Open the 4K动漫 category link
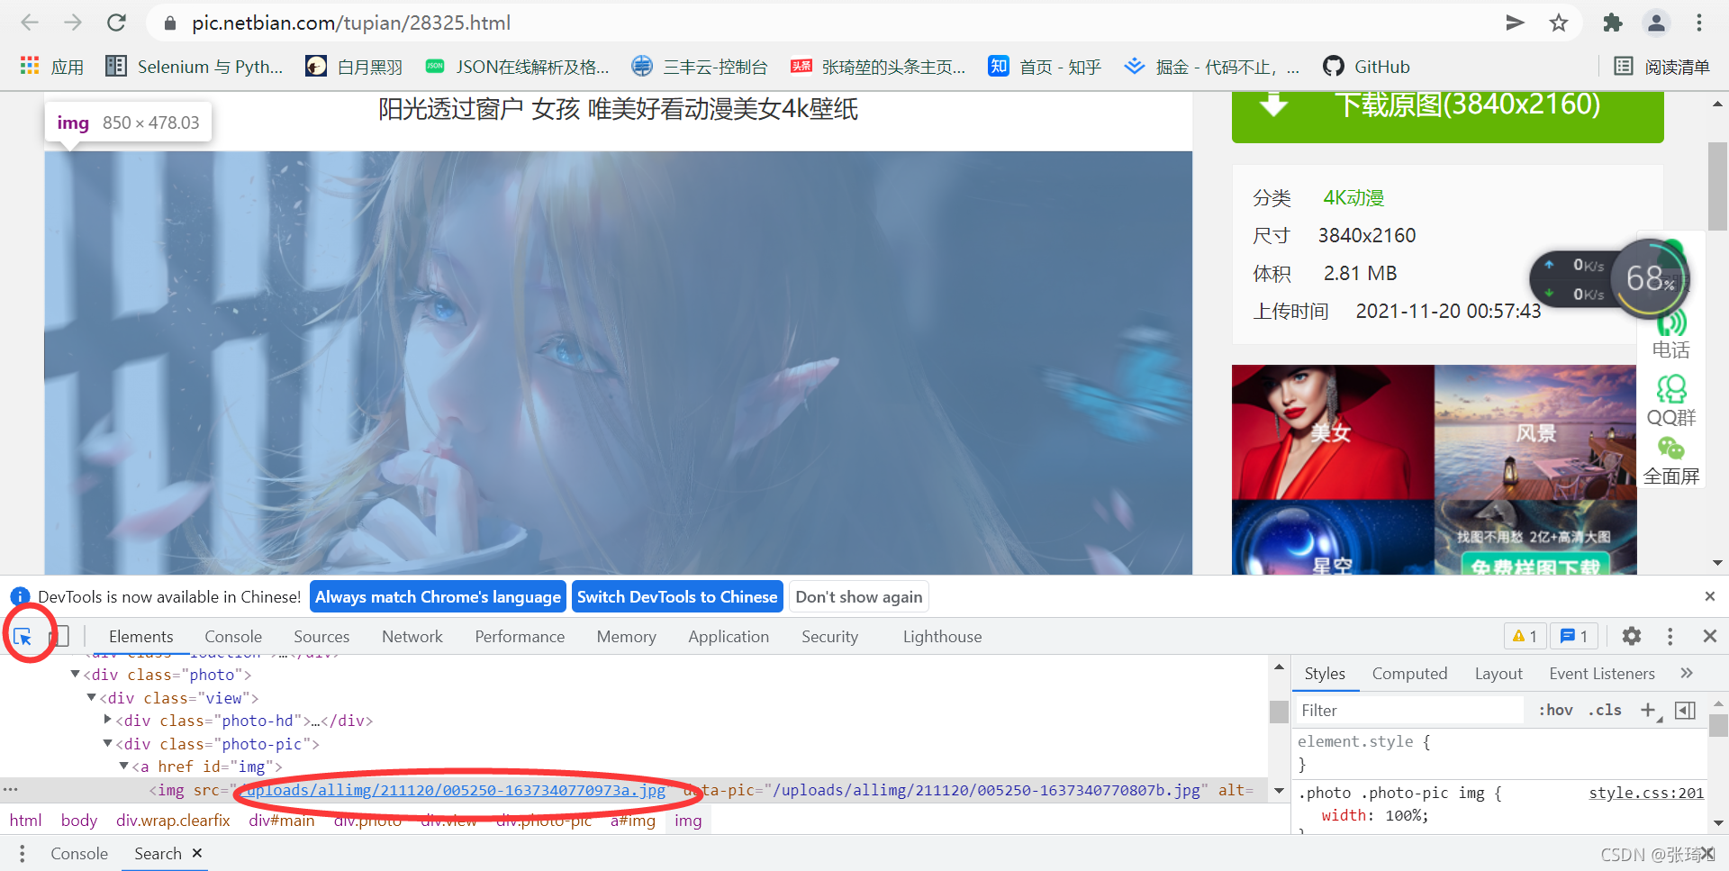The width and height of the screenshot is (1729, 871). [x=1353, y=198]
